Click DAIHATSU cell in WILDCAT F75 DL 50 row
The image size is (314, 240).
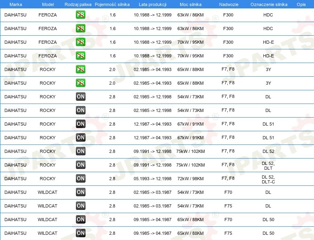coord(15,233)
